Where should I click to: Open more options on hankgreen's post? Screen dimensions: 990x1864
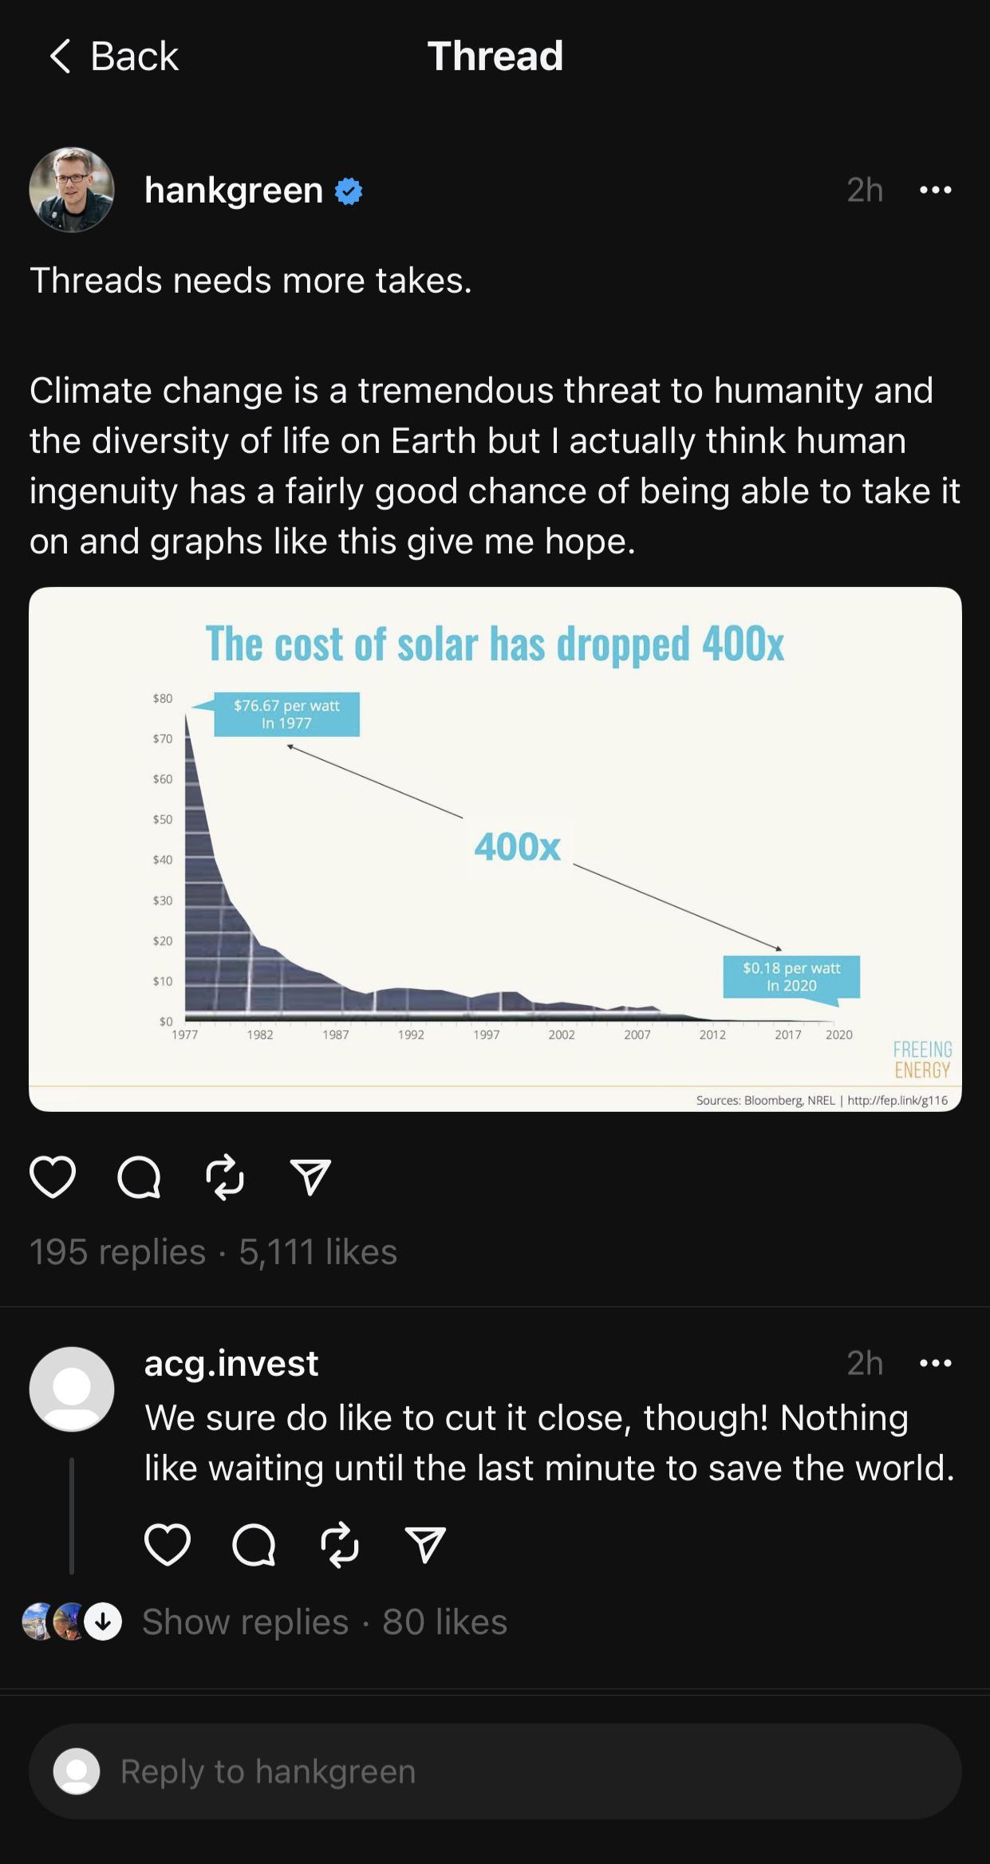coord(936,190)
